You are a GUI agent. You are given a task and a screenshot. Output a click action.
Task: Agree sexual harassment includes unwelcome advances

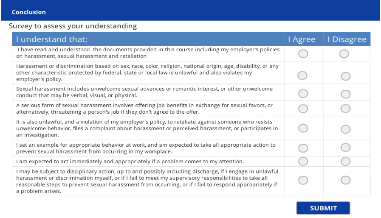[303, 93]
